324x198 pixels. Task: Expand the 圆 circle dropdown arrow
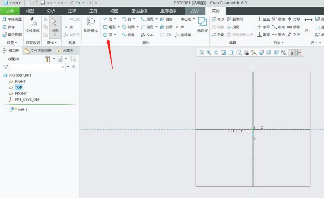[x=115, y=35]
